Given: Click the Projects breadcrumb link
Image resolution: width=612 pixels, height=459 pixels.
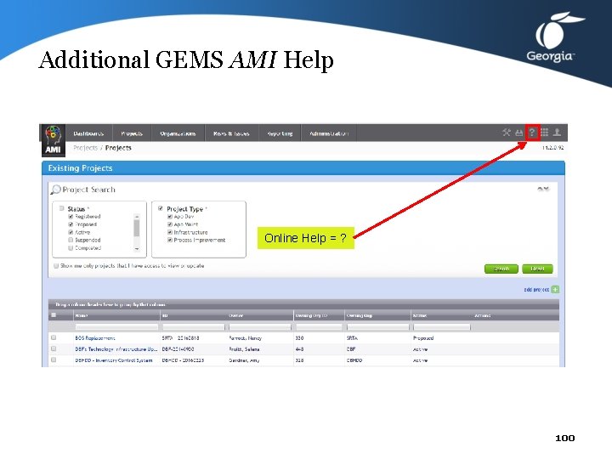Looking at the screenshot, I should coord(85,148).
